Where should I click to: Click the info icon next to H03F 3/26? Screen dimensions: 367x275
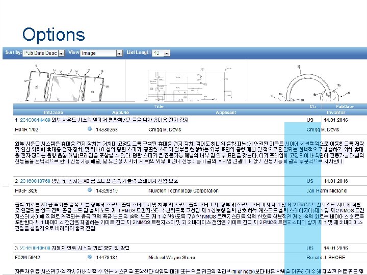tap(89, 190)
